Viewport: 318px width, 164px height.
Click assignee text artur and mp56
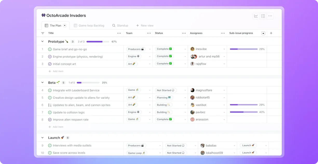coord(209,57)
